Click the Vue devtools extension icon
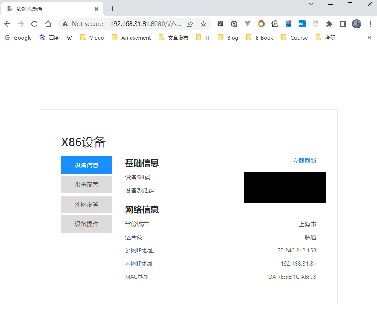 tap(247, 24)
